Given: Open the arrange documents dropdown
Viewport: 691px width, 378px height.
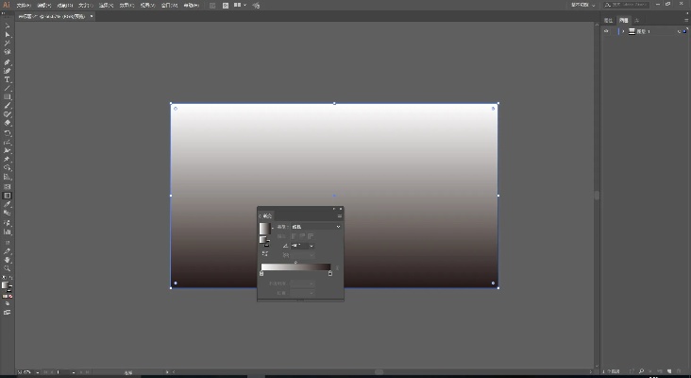Looking at the screenshot, I should tap(240, 6).
